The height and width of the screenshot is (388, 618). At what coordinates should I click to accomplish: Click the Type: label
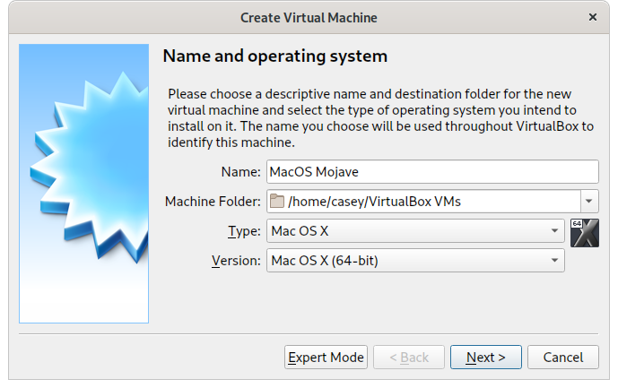[x=244, y=231]
